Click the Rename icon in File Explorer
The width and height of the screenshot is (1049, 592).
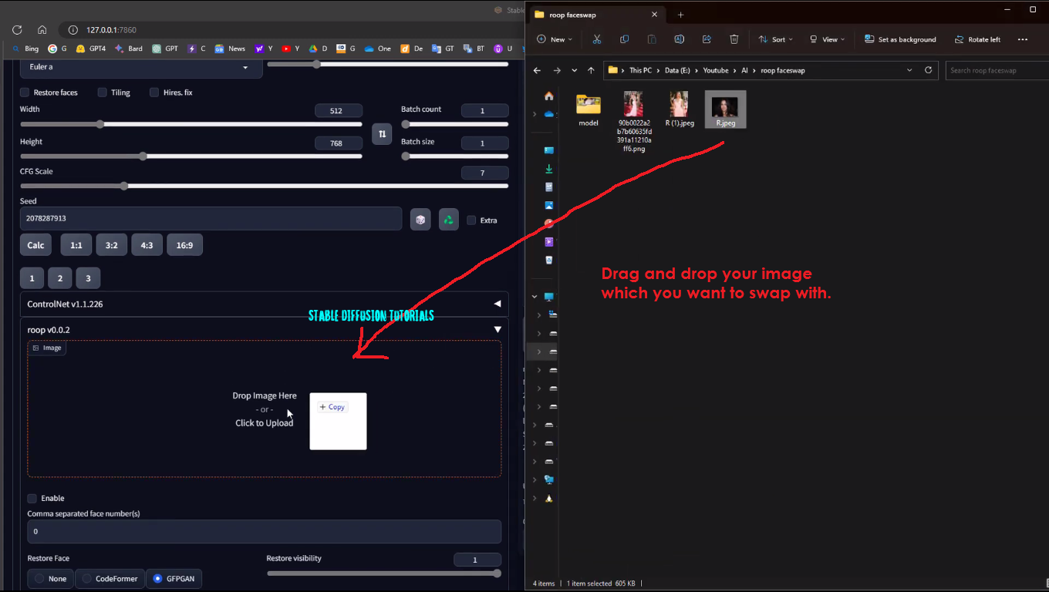click(679, 39)
